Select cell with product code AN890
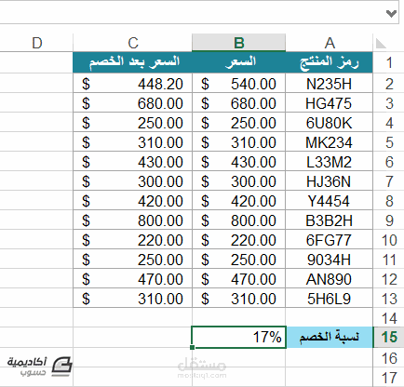Viewport: 404px width, 387px height. pyautogui.click(x=330, y=279)
